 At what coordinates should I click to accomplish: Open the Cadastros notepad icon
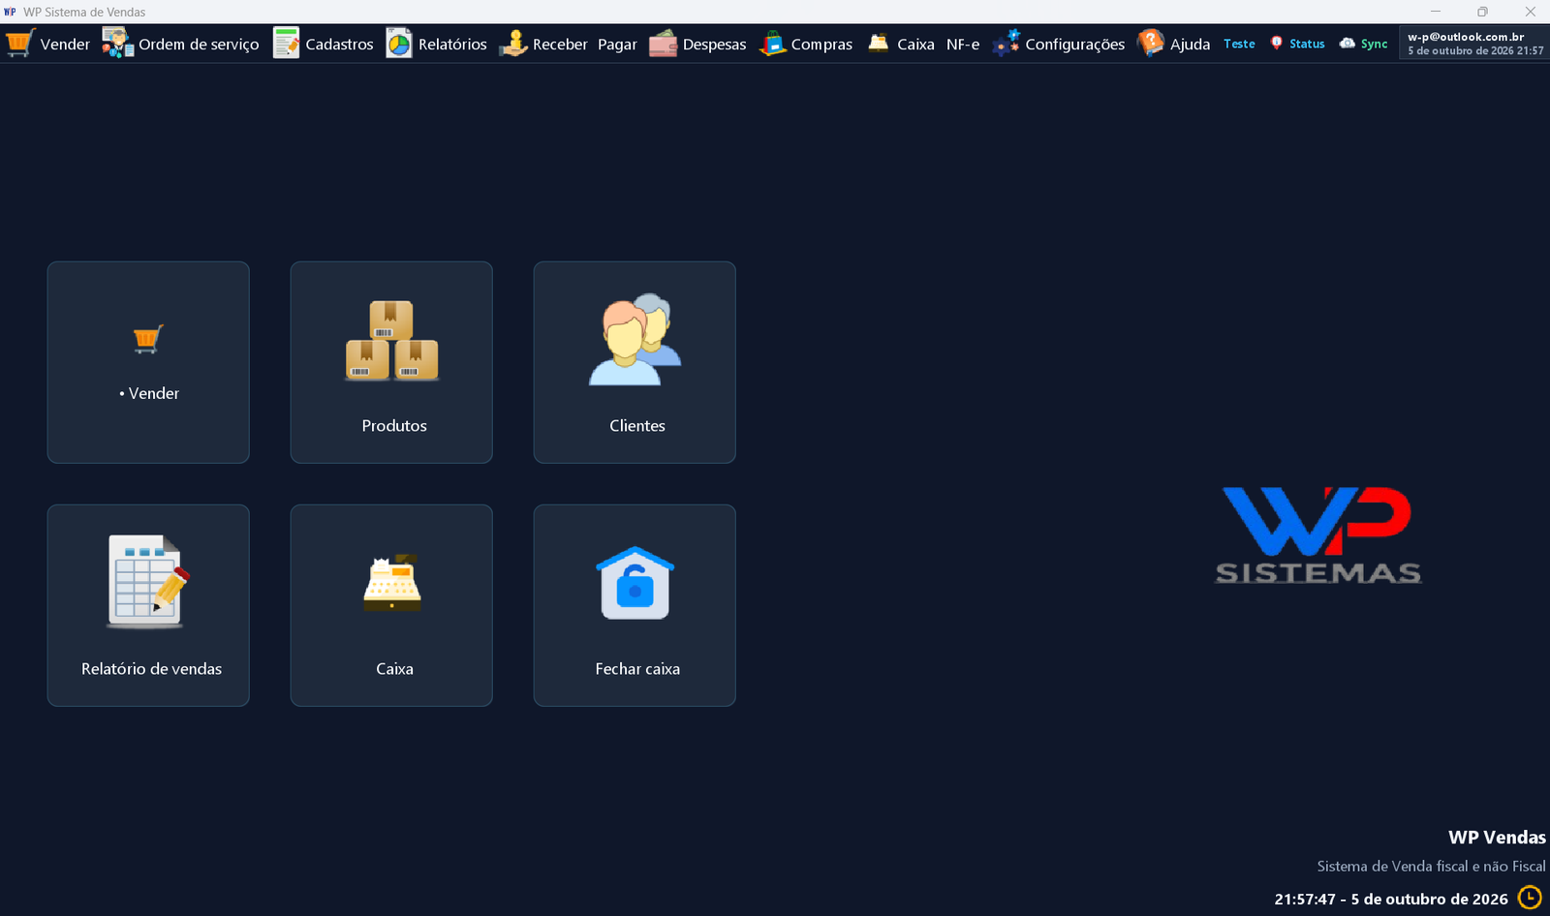click(286, 44)
